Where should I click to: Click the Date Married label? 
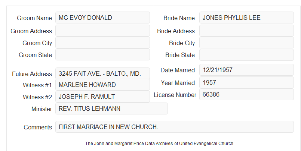pos(178,70)
